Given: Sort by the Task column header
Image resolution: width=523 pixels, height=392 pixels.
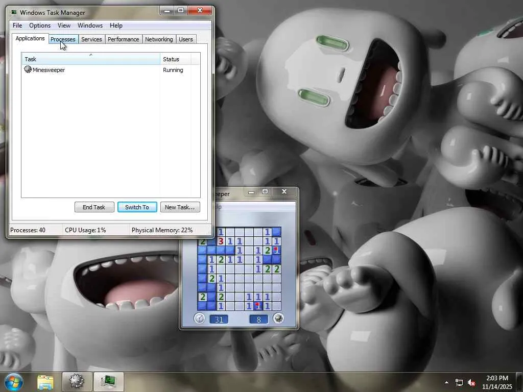Looking at the screenshot, I should pos(91,59).
